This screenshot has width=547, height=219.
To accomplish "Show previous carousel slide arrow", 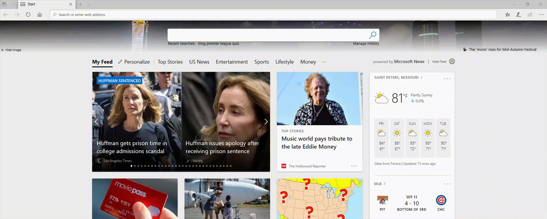I will [96, 122].
